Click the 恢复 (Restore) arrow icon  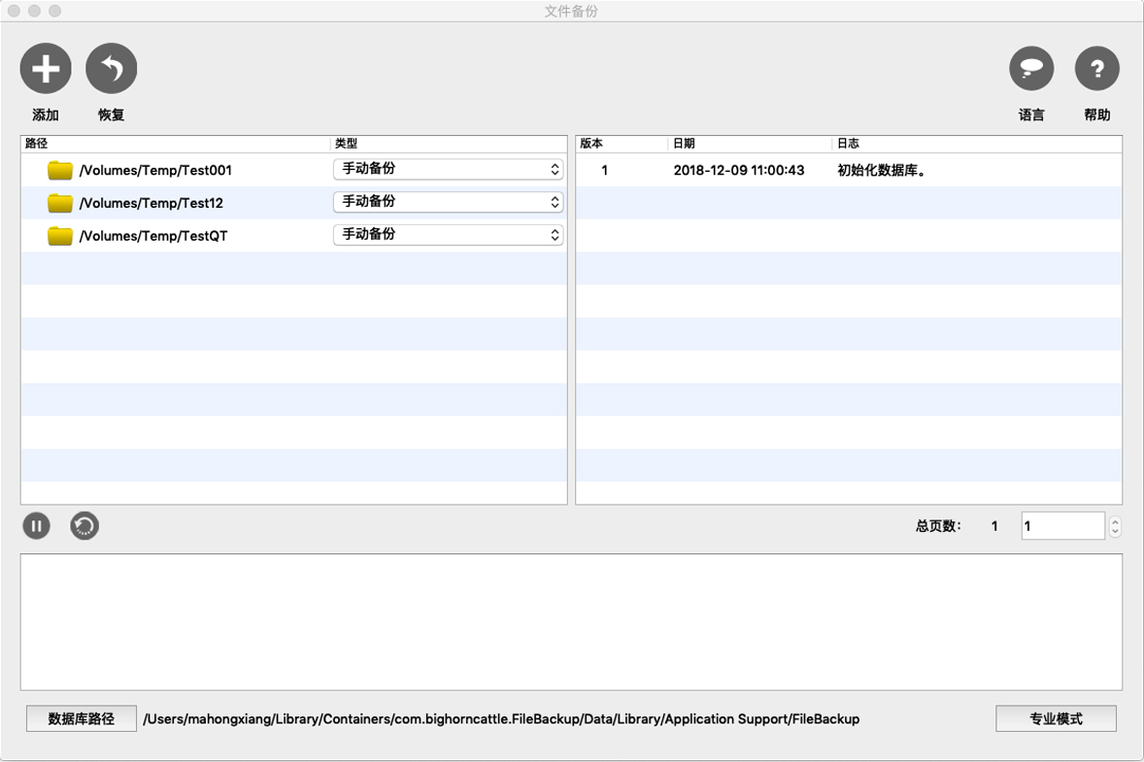[111, 69]
